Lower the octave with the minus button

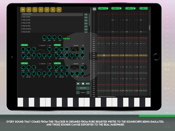click(x=78, y=93)
